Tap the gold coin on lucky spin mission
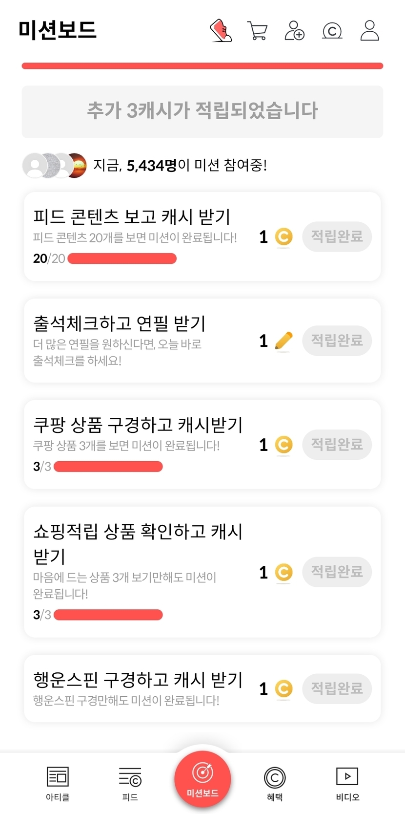 pyautogui.click(x=283, y=689)
